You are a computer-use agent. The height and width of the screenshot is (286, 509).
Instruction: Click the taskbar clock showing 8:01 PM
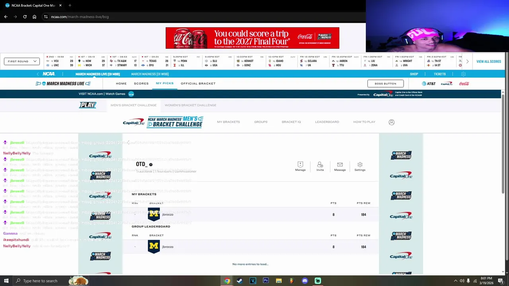(x=486, y=281)
